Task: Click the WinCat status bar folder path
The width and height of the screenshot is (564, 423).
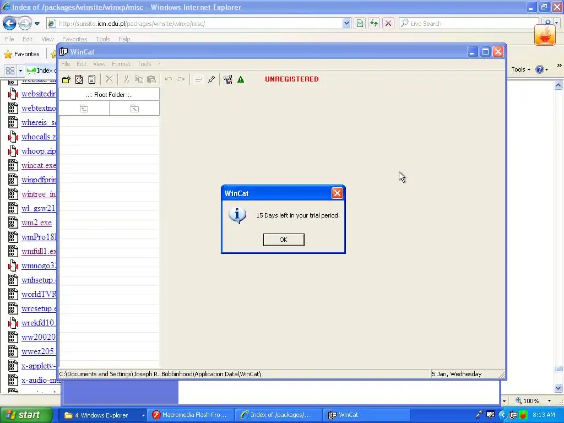Action: 160,374
